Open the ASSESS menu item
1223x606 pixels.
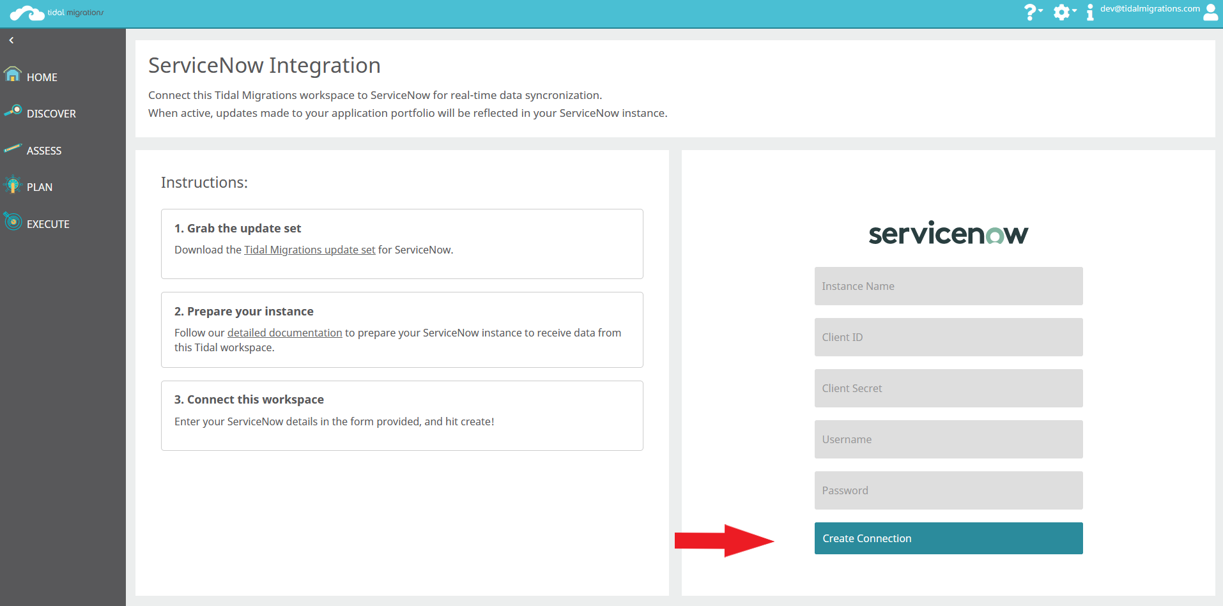point(44,151)
